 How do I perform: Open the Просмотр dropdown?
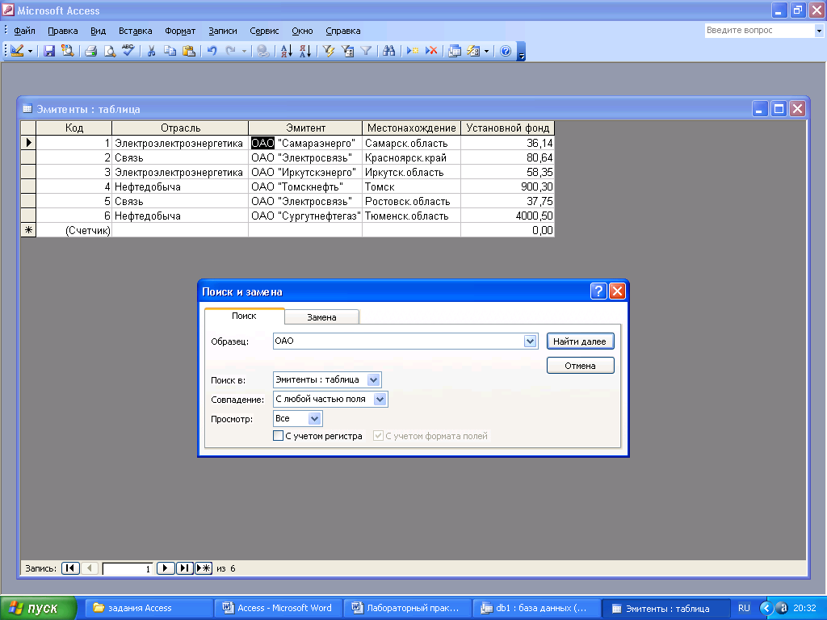pos(314,419)
